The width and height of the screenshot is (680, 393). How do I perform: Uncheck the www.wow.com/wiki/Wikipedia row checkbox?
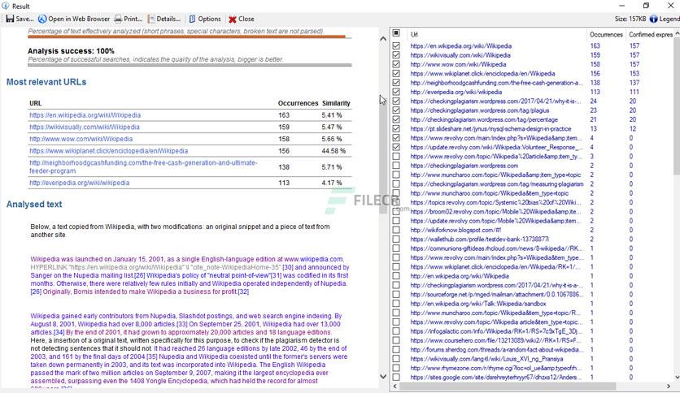click(x=396, y=64)
